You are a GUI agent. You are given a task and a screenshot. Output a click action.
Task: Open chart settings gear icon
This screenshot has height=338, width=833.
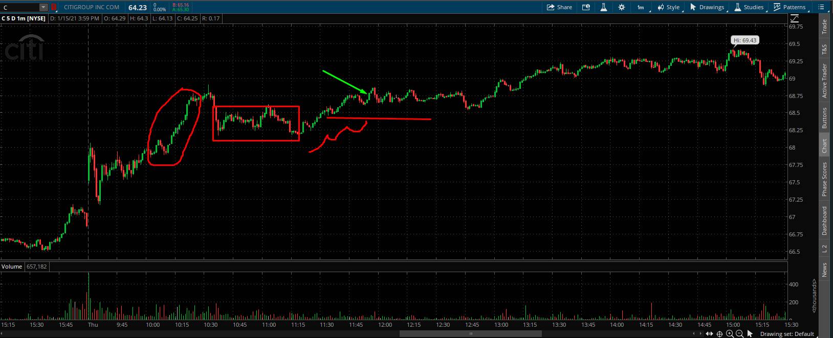[x=622, y=7]
